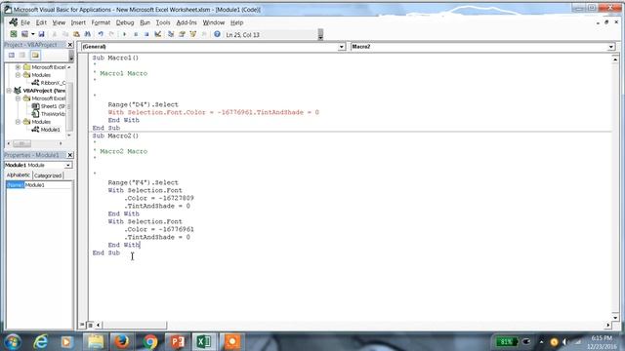Click the Range("F4").Select code line
This screenshot has height=351, width=625.
144,182
